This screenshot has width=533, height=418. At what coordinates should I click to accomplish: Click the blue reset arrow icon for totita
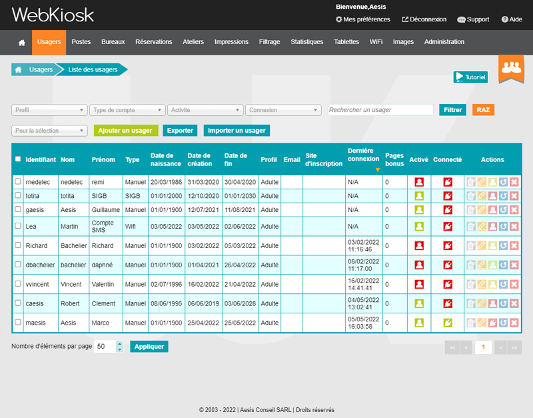504,196
